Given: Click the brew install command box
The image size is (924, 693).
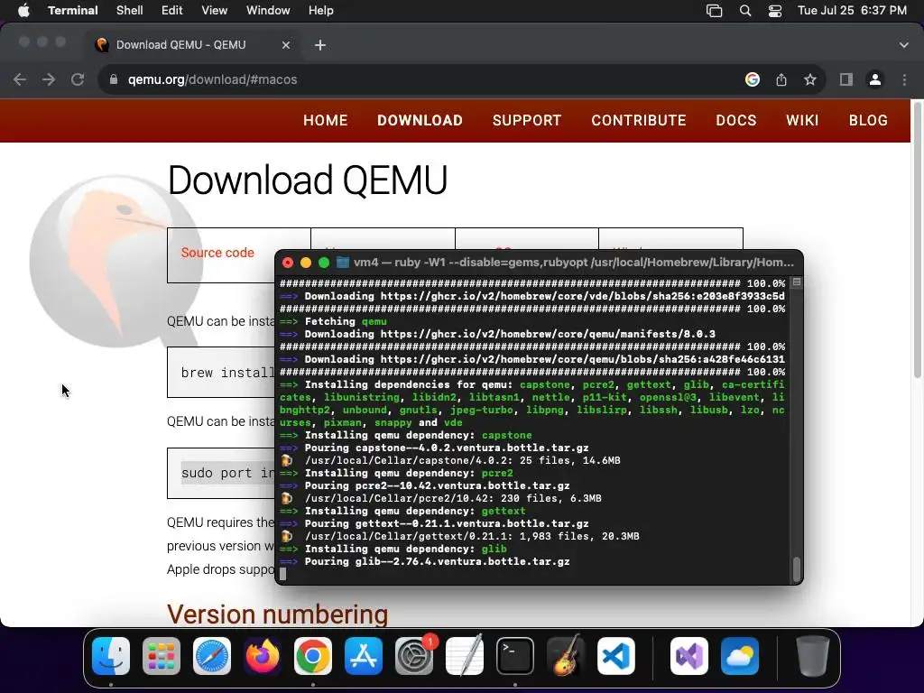Looking at the screenshot, I should pos(221,373).
